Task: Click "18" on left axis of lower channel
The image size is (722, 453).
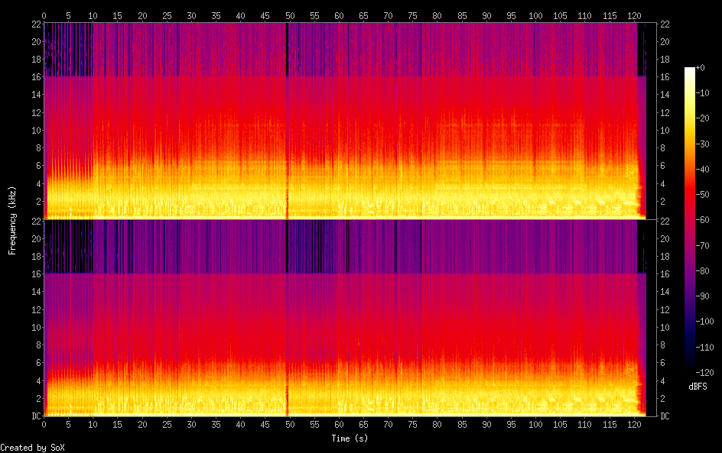Action: (x=36, y=256)
